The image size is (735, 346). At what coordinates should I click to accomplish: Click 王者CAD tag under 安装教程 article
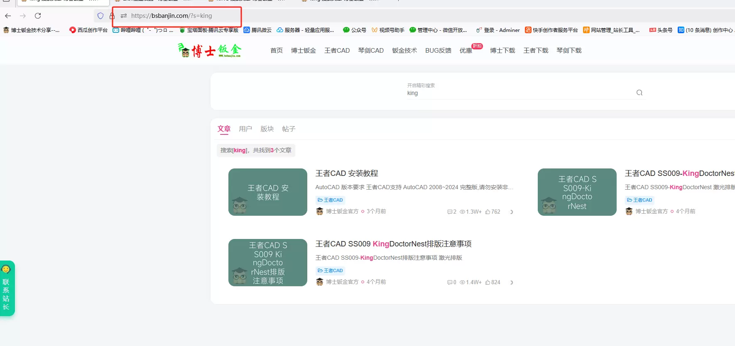pos(331,200)
